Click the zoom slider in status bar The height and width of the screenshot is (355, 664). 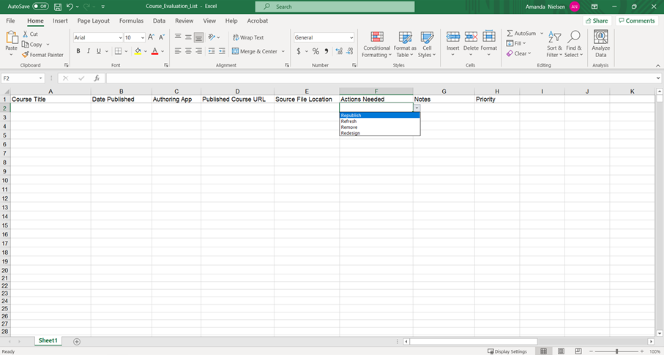[616, 351]
